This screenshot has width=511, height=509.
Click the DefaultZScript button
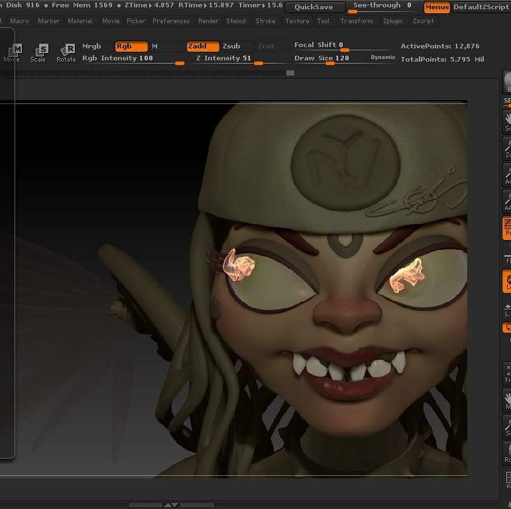pyautogui.click(x=481, y=7)
